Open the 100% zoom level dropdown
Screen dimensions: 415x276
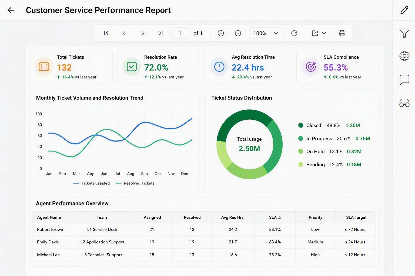[x=265, y=33]
